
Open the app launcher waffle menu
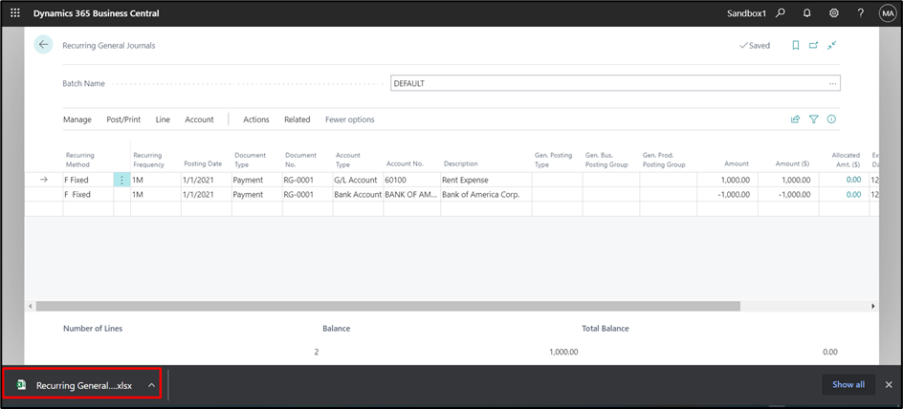click(x=15, y=12)
